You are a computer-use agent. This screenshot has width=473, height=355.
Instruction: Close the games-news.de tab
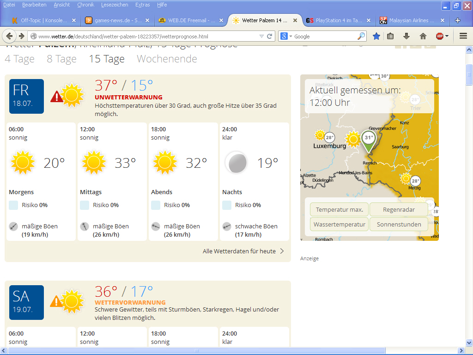pyautogui.click(x=147, y=20)
